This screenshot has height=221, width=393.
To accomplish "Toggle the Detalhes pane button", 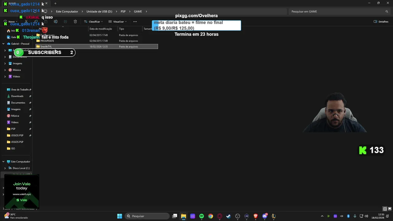I will pyautogui.click(x=381, y=21).
